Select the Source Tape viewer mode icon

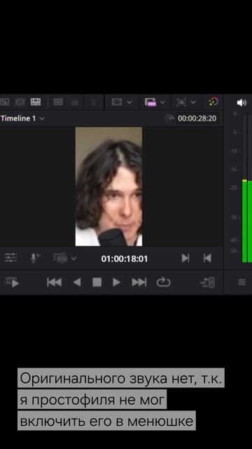point(20,102)
